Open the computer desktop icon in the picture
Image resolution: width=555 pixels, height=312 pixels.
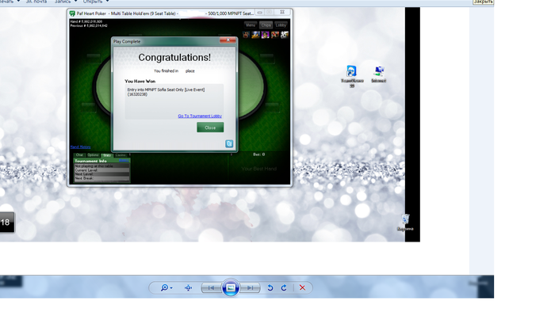coord(379,74)
